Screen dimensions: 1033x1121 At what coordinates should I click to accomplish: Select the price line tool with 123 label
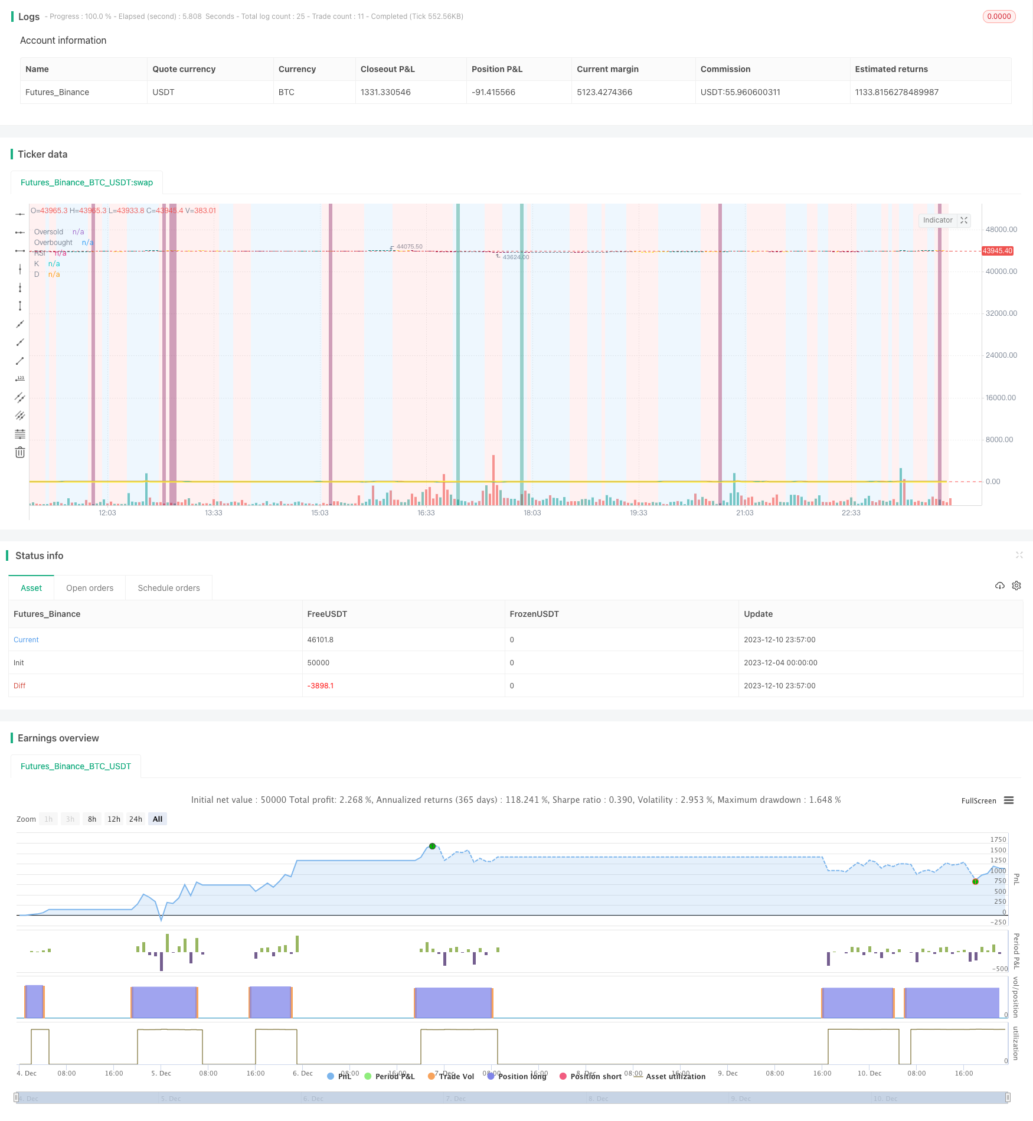click(20, 379)
